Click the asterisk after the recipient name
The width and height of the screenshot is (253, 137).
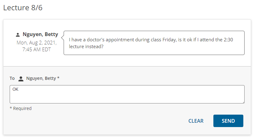[58, 78]
